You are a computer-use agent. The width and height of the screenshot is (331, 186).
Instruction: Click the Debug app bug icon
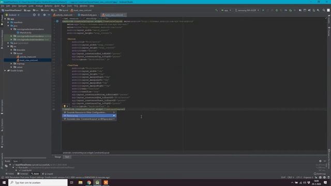(x=277, y=10)
